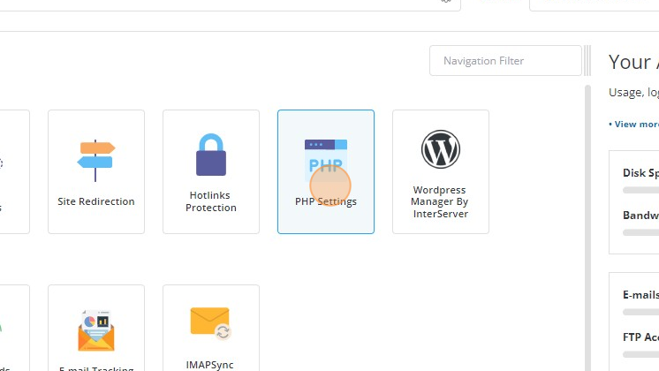Screen dimensions: 659x371
Task: Click the 'PHP Settings' text label
Action: [x=326, y=201]
